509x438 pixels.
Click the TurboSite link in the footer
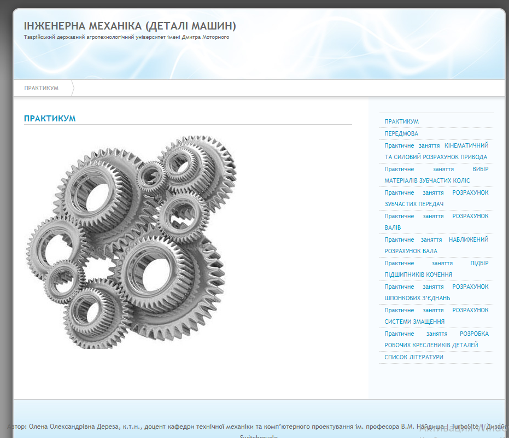(465, 427)
